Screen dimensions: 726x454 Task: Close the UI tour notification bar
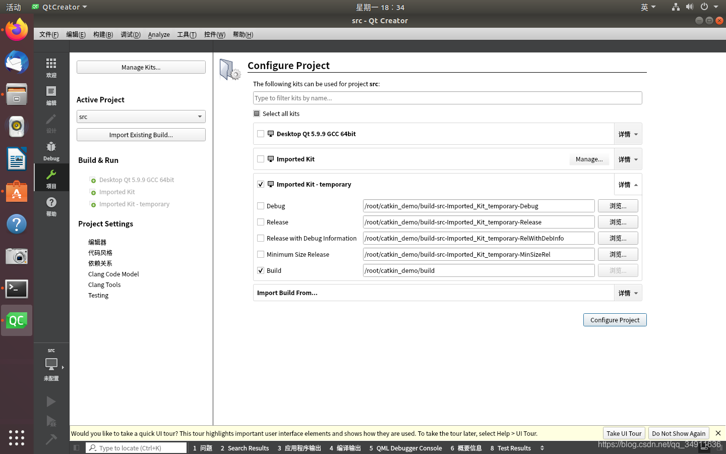(x=718, y=433)
